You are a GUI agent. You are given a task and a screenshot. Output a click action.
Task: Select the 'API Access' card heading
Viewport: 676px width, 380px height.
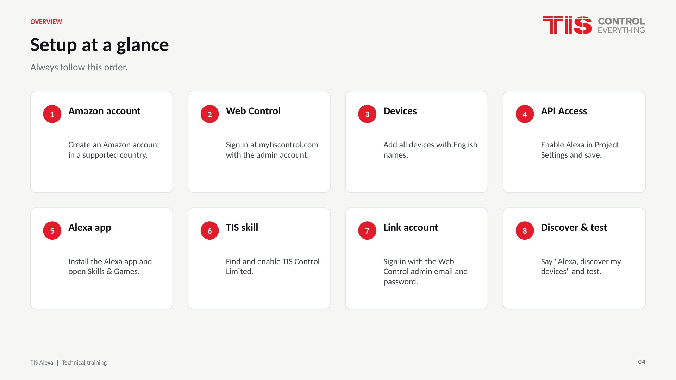564,111
